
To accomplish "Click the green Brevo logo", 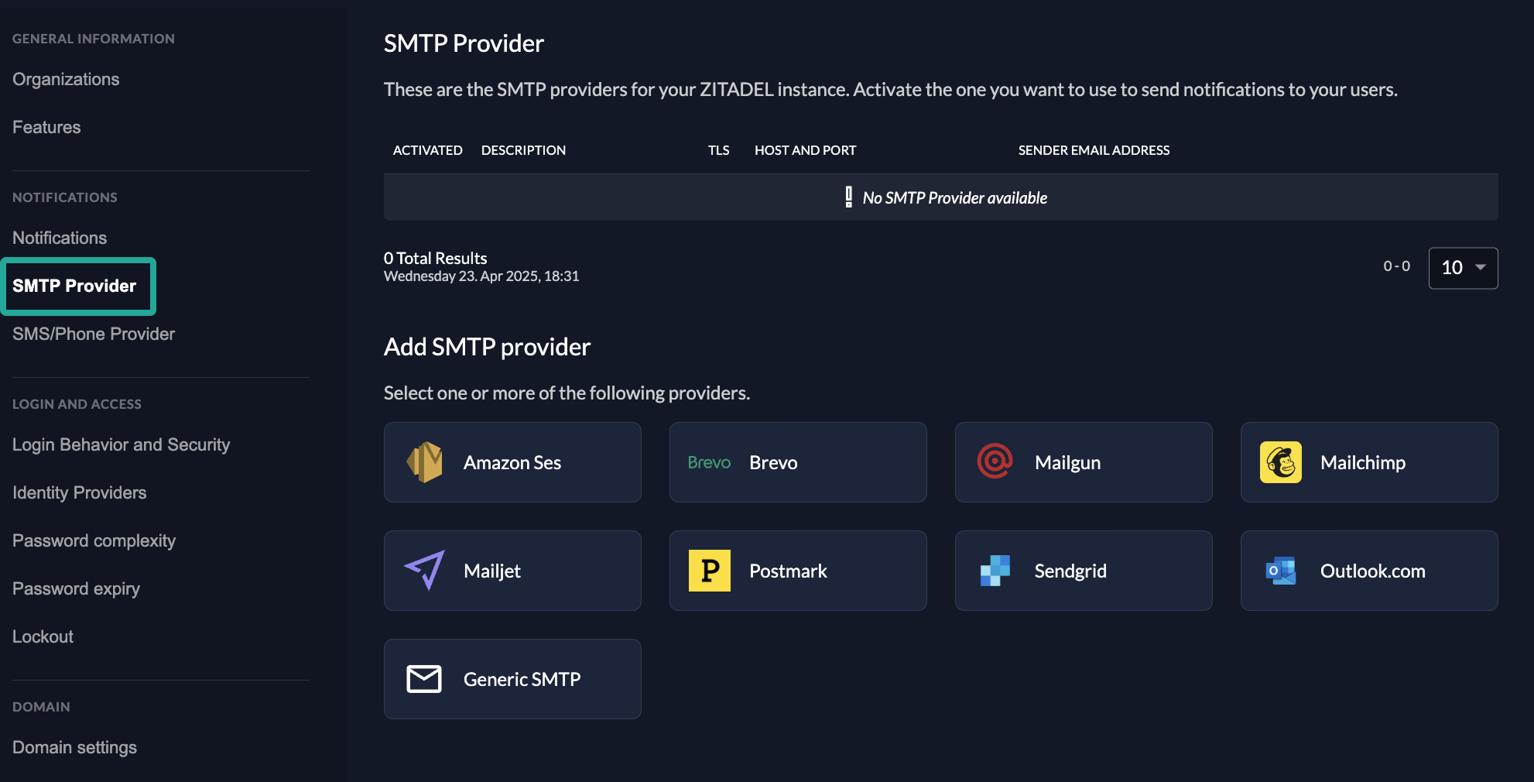I will [709, 462].
